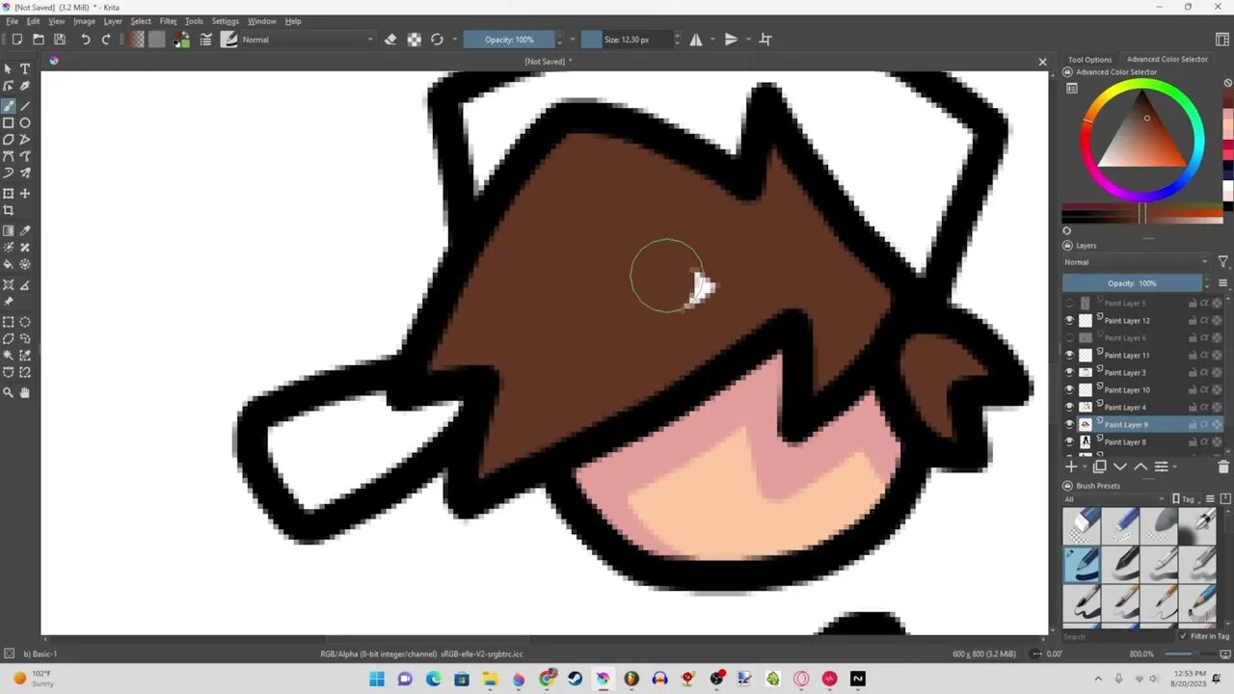Open the Filter menu
This screenshot has width=1234, height=694.
click(169, 21)
